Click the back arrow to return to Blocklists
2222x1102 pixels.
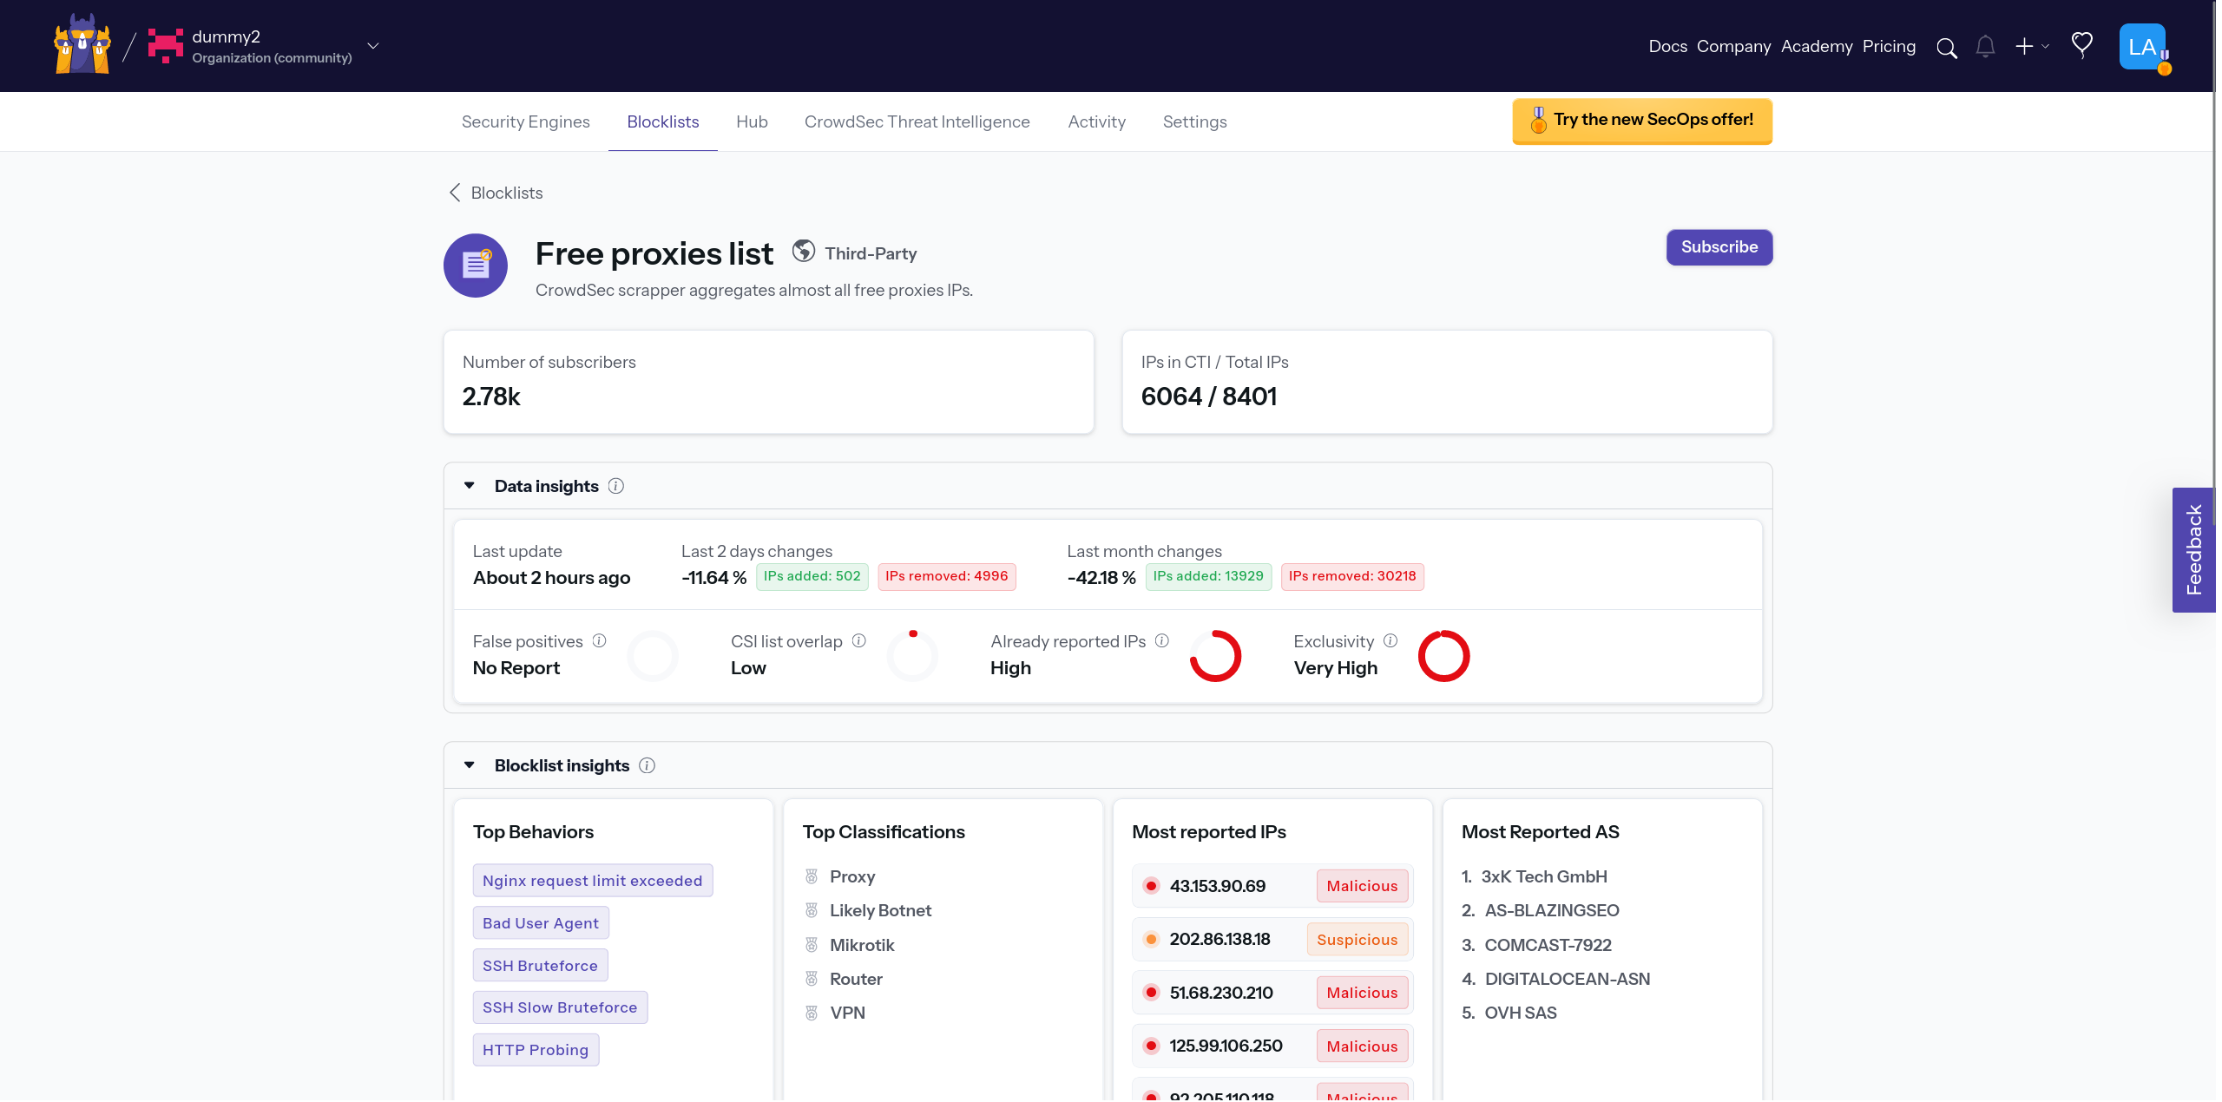[x=452, y=193]
